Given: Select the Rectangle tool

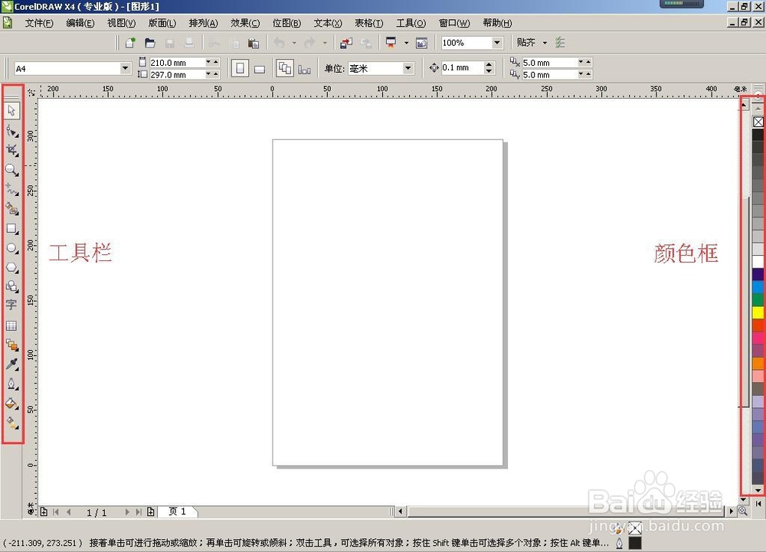Looking at the screenshot, I should (x=11, y=228).
